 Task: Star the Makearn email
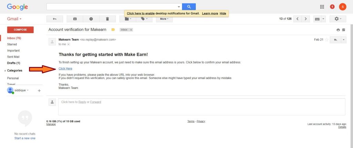[x=326, y=40]
